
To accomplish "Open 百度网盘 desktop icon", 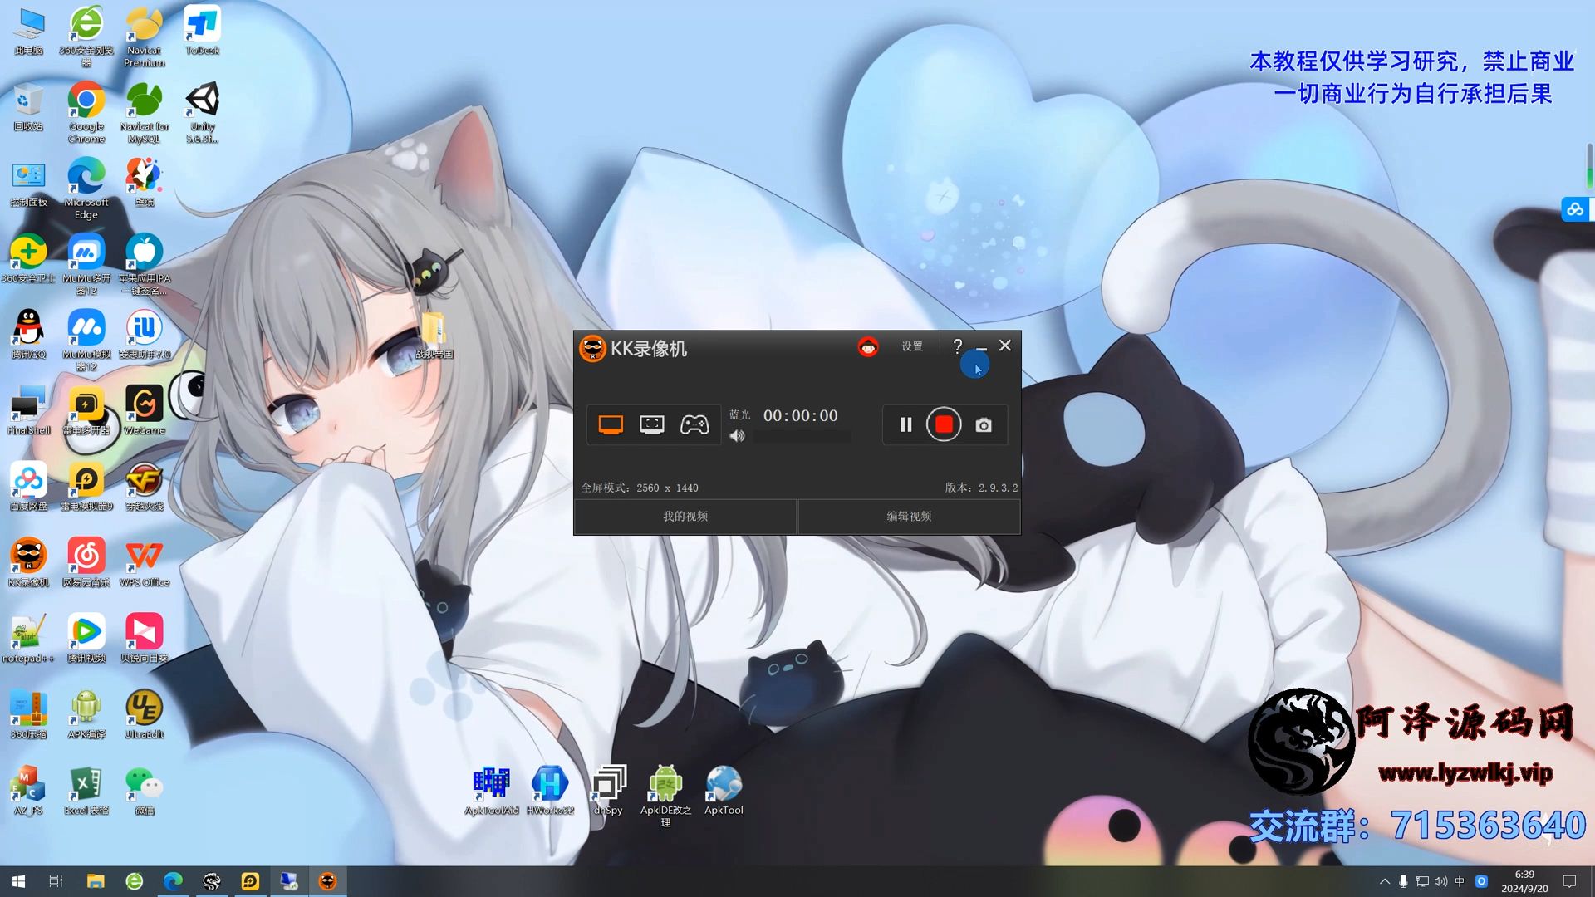I will [x=29, y=488].
